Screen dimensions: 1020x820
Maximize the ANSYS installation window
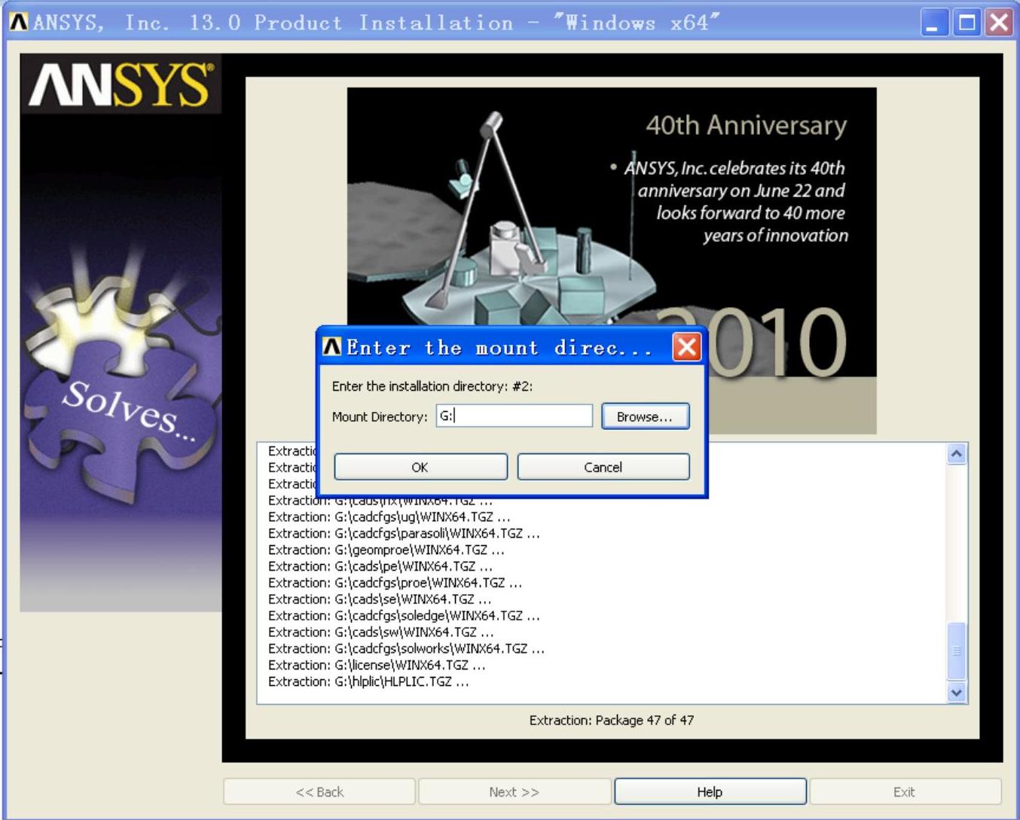(x=967, y=23)
